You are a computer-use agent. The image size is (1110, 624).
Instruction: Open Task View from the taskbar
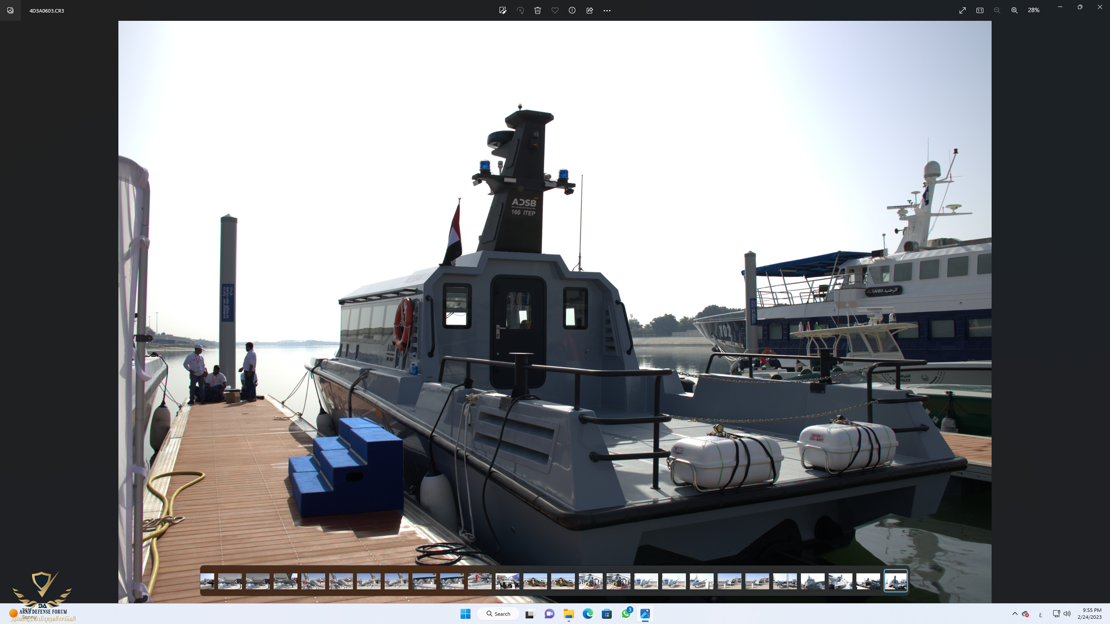pos(530,614)
